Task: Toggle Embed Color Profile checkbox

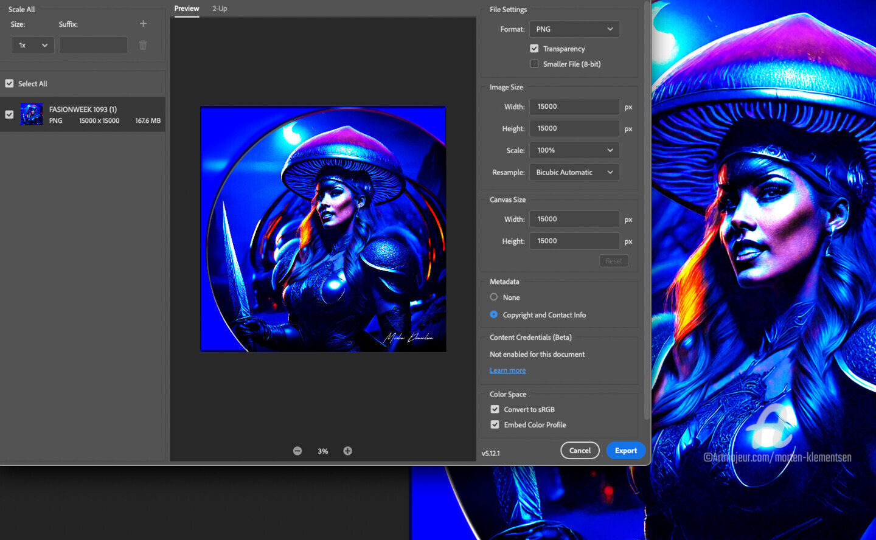Action: click(x=495, y=424)
